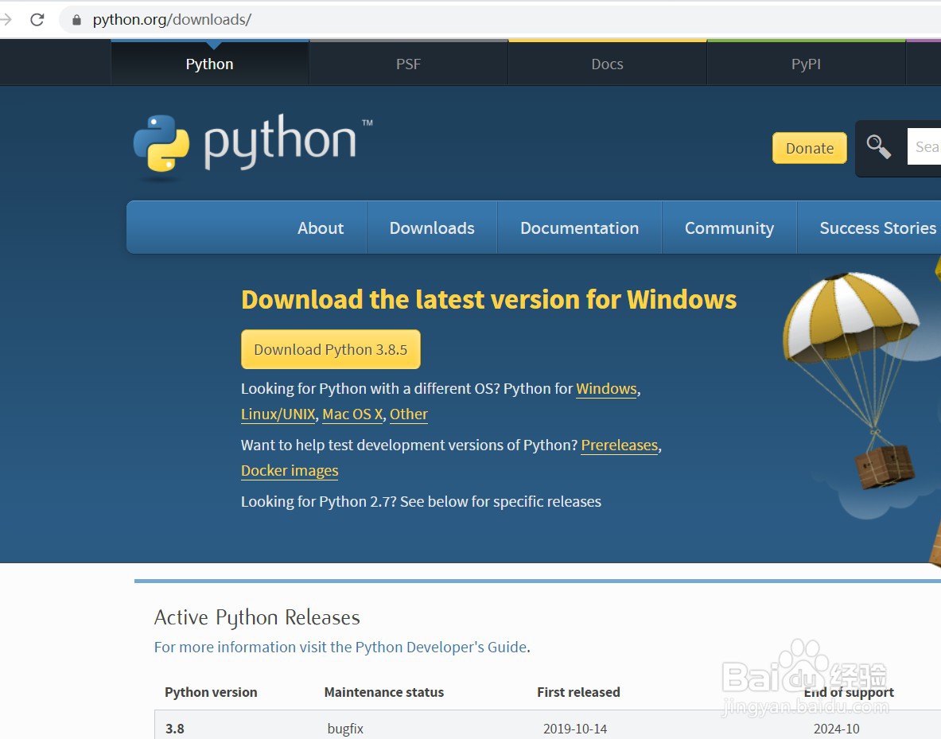Select the Python top tab
The image size is (941, 739).
pyautogui.click(x=209, y=64)
